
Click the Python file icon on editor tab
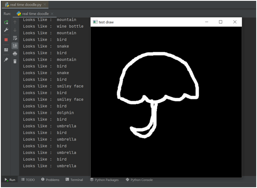pos(7,5)
